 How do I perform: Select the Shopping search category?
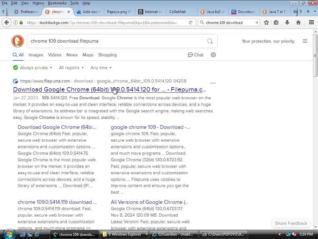107,55
